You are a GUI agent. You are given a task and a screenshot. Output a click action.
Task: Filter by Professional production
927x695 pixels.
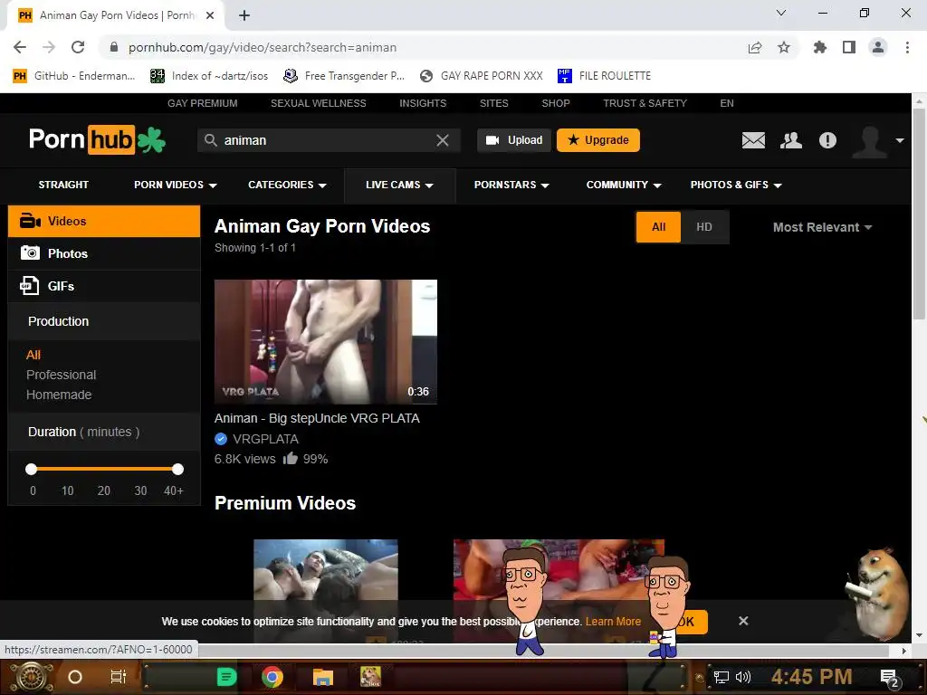pyautogui.click(x=61, y=375)
